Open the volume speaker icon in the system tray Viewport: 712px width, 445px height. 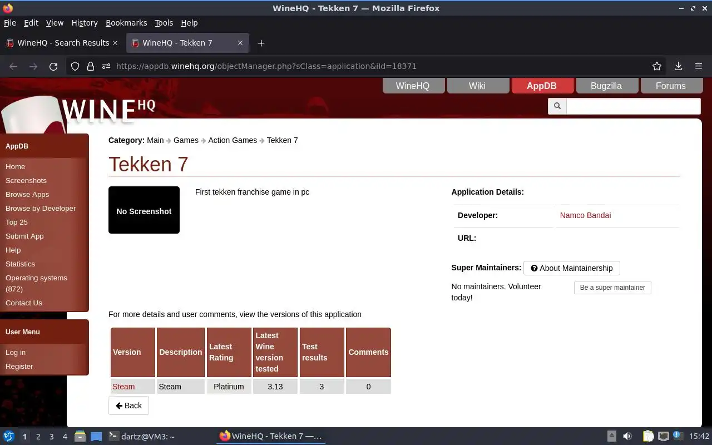pyautogui.click(x=627, y=436)
